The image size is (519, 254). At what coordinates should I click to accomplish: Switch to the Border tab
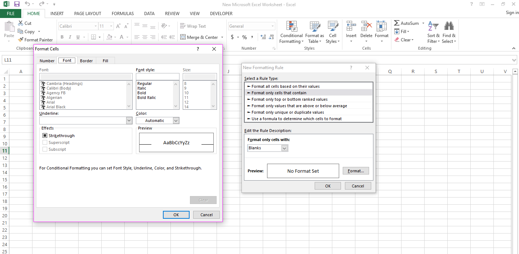pyautogui.click(x=86, y=60)
